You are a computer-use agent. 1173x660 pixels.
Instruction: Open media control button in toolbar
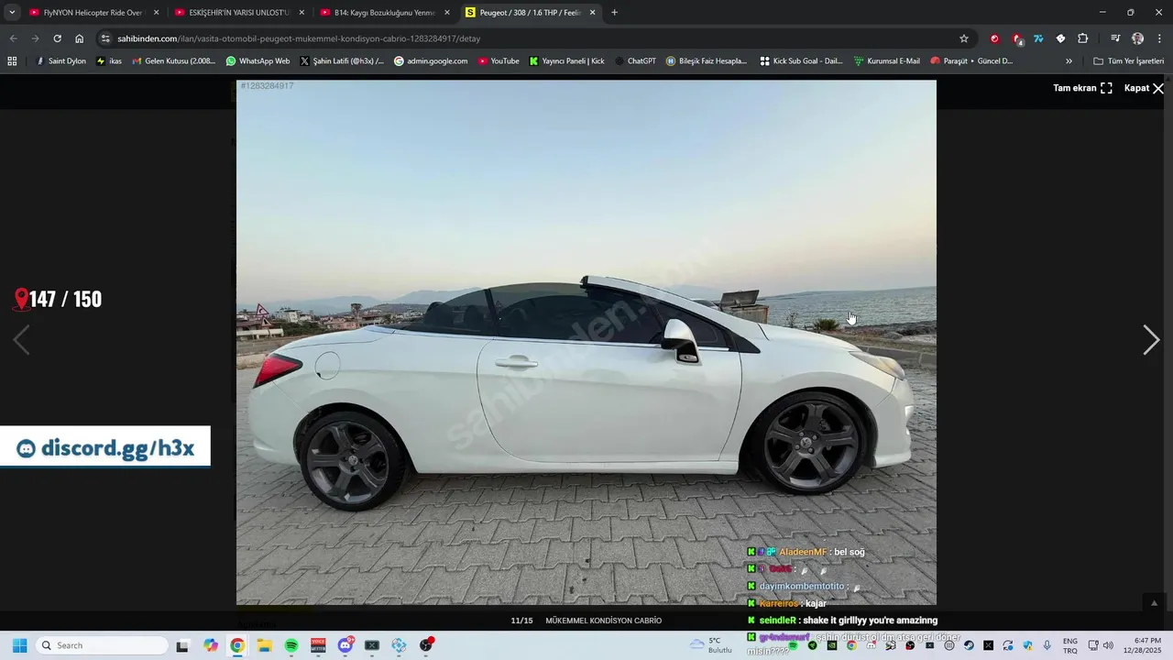[1115, 38]
